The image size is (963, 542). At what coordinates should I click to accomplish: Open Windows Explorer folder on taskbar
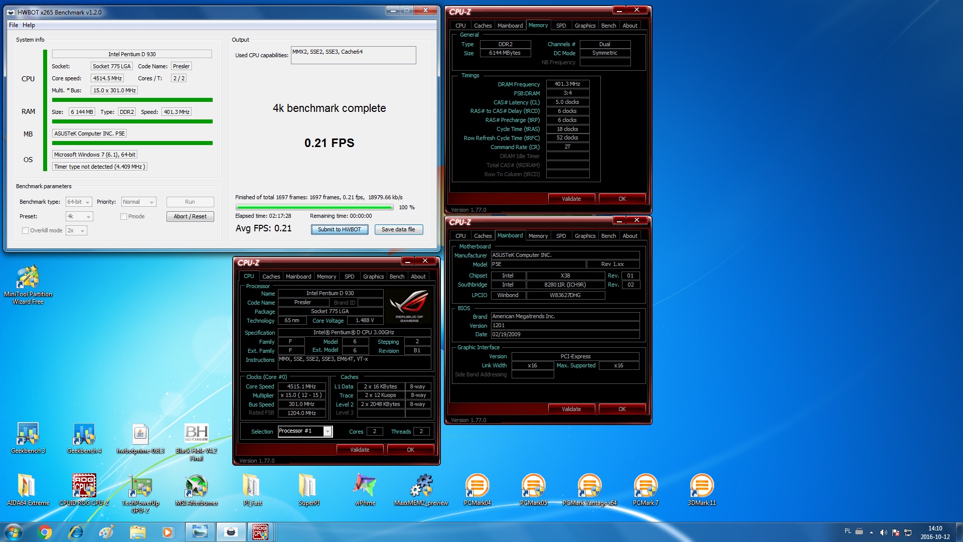[137, 532]
